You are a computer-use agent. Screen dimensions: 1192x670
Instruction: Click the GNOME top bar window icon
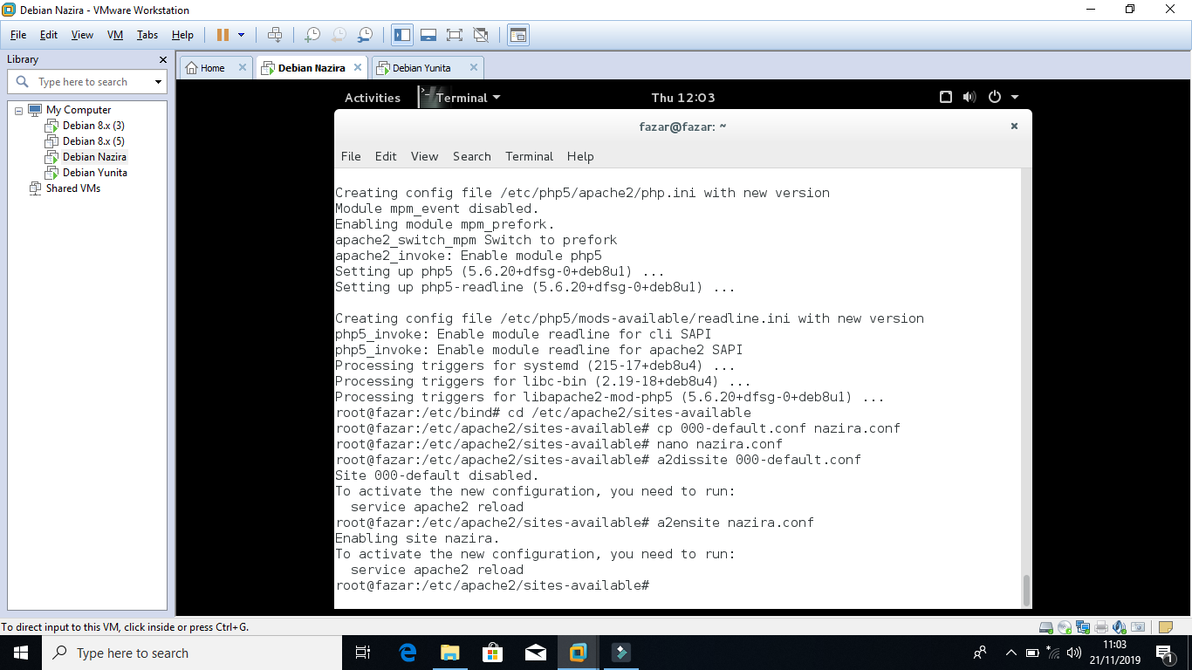(946, 98)
